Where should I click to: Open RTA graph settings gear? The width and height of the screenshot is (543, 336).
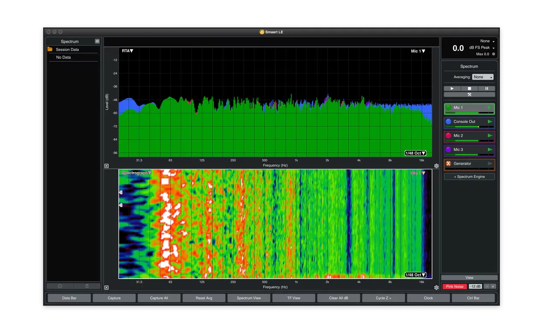[437, 166]
